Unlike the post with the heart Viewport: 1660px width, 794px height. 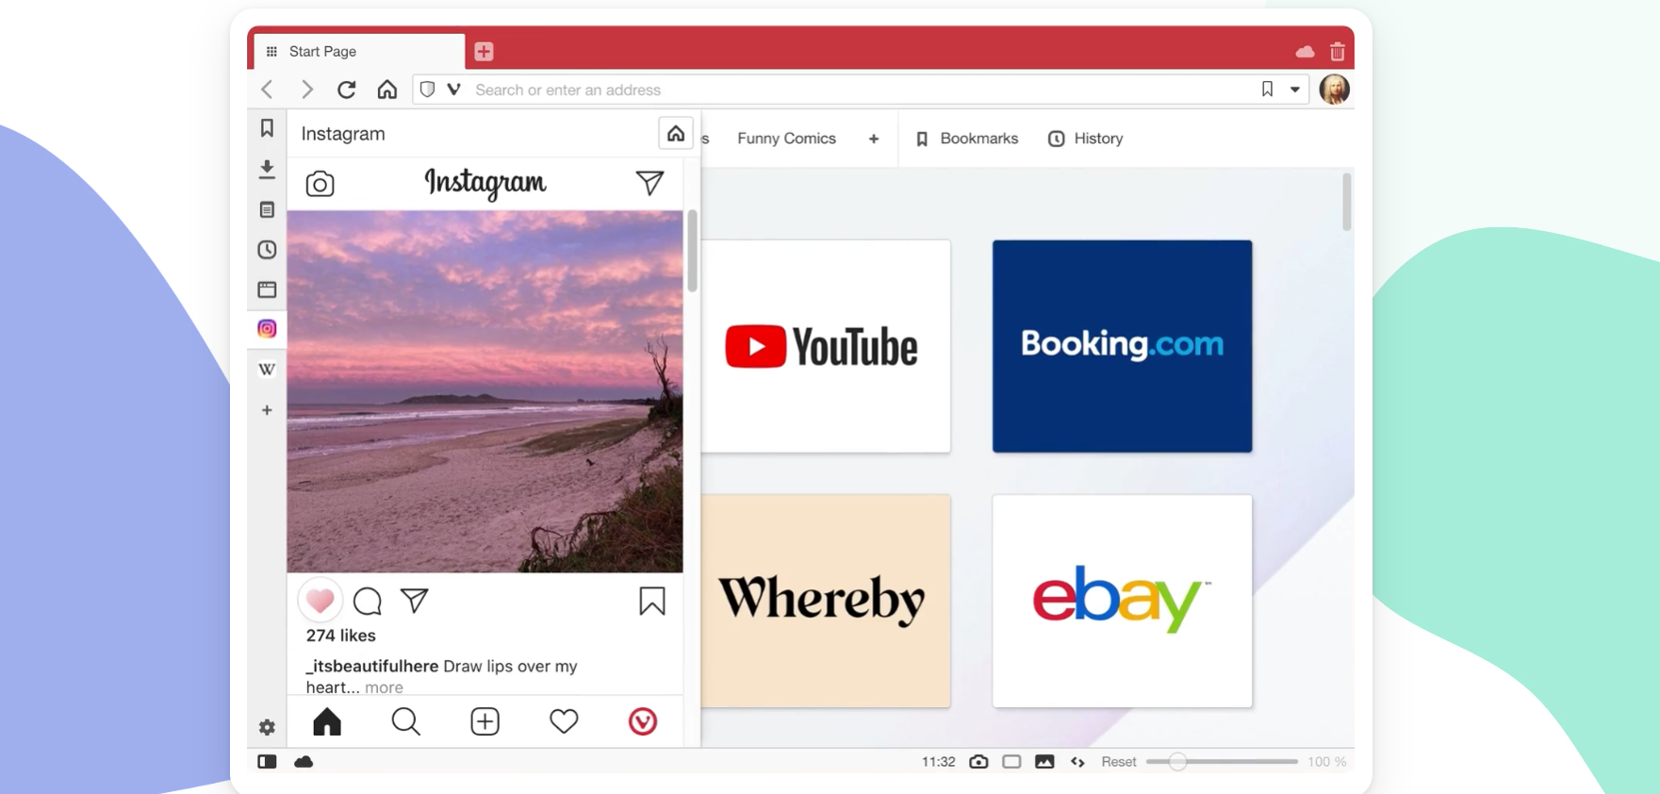click(x=320, y=600)
